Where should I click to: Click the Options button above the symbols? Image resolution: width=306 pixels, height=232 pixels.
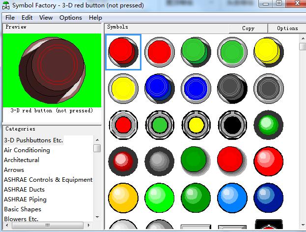coord(287,29)
